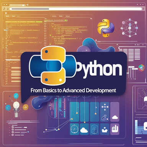Select "From Basics to Advanced Development" subtitle
This screenshot has width=147, height=147.
(73, 90)
